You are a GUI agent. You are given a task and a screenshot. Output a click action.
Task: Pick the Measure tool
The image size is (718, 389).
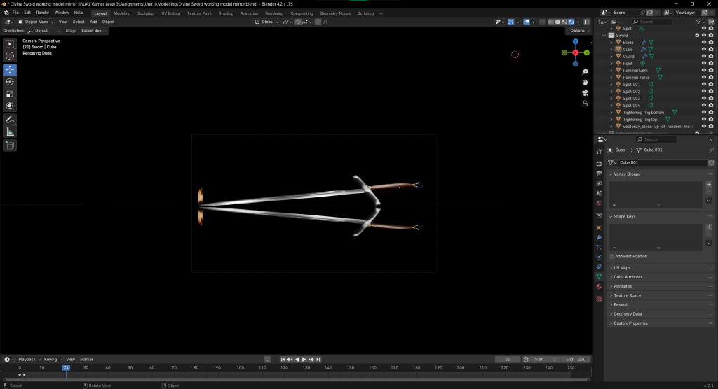tap(11, 132)
